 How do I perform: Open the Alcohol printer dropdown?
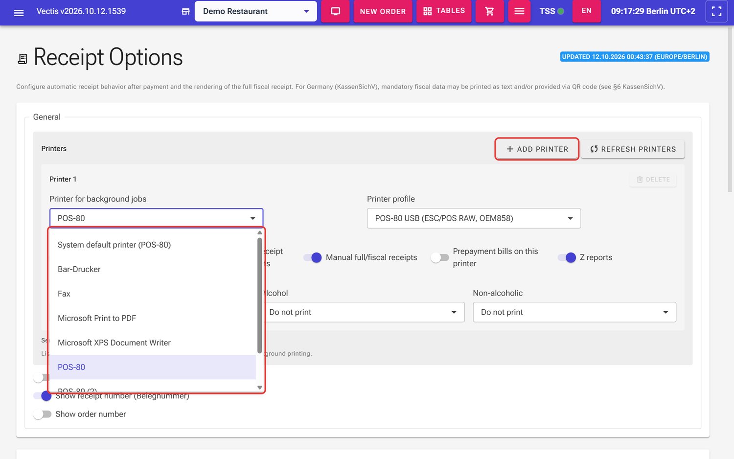(x=363, y=312)
